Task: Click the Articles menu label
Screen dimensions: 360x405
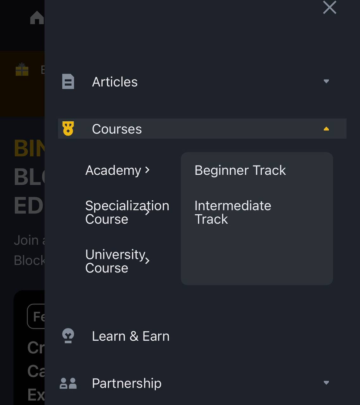Action: coord(115,82)
